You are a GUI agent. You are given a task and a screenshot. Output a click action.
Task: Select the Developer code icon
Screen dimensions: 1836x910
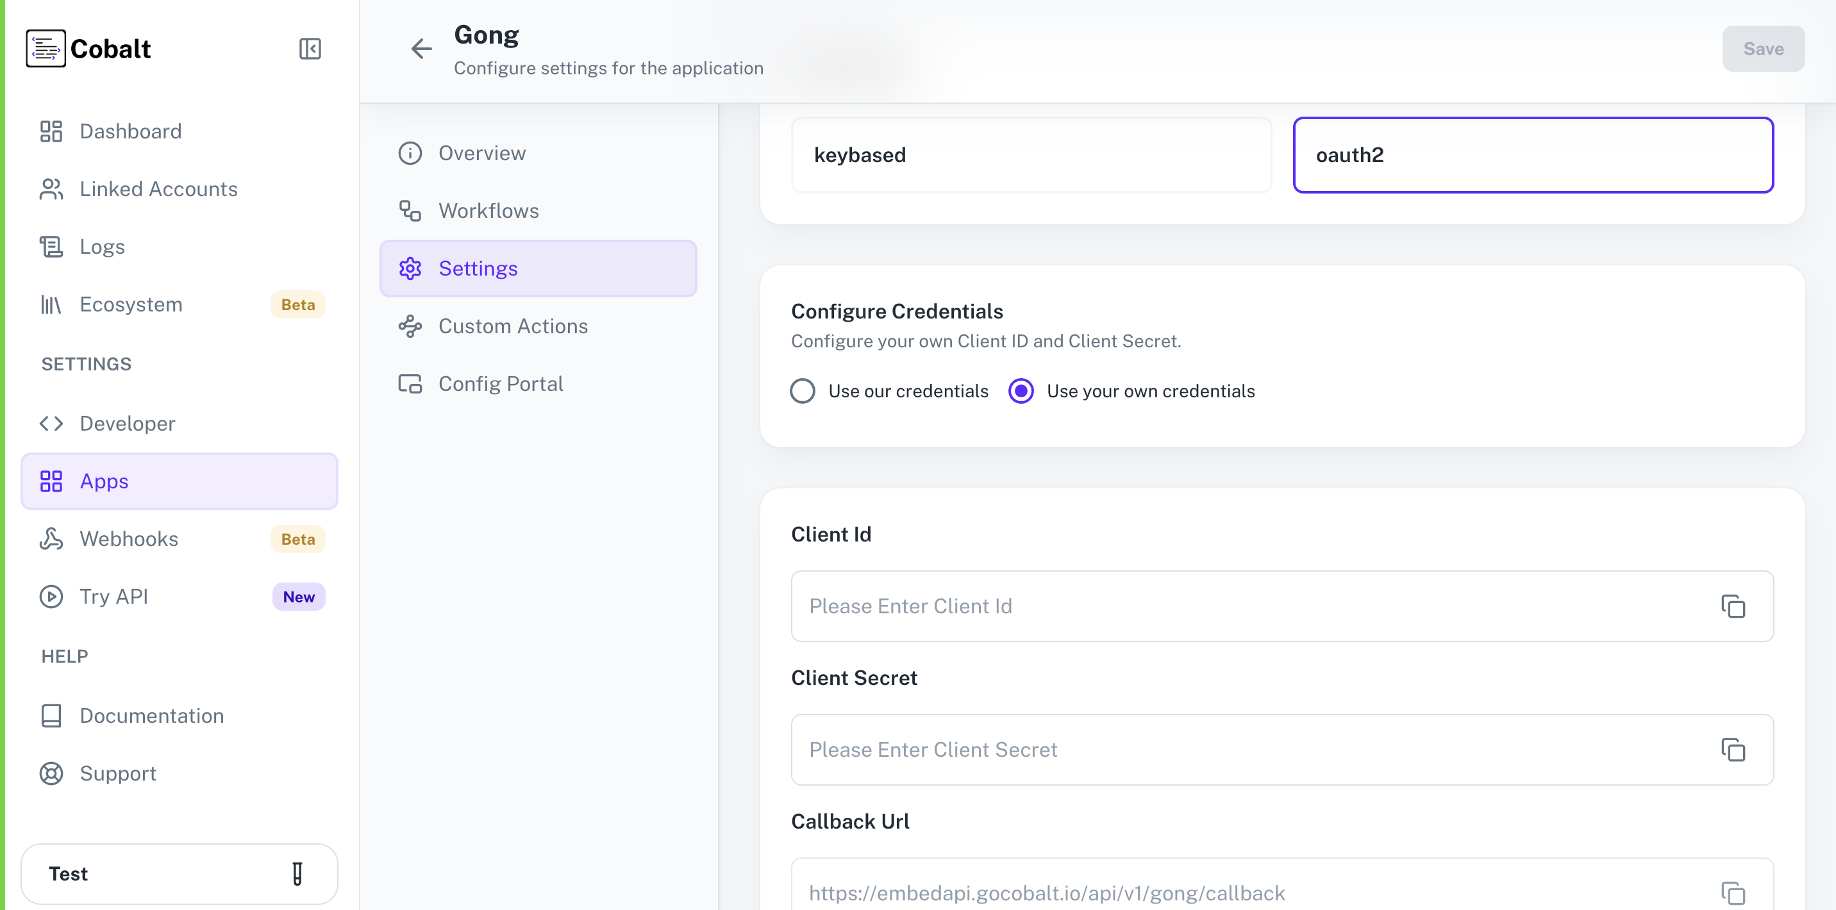pyautogui.click(x=51, y=424)
